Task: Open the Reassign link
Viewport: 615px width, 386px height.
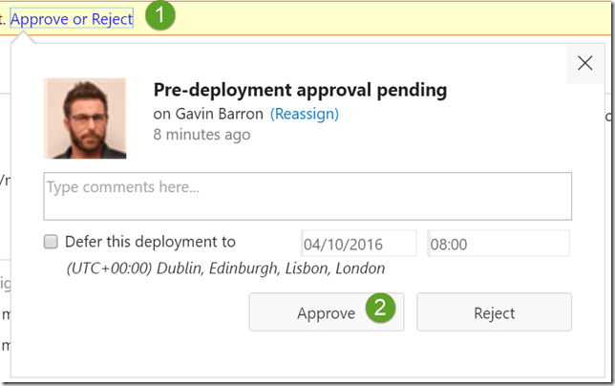Action: click(x=305, y=114)
